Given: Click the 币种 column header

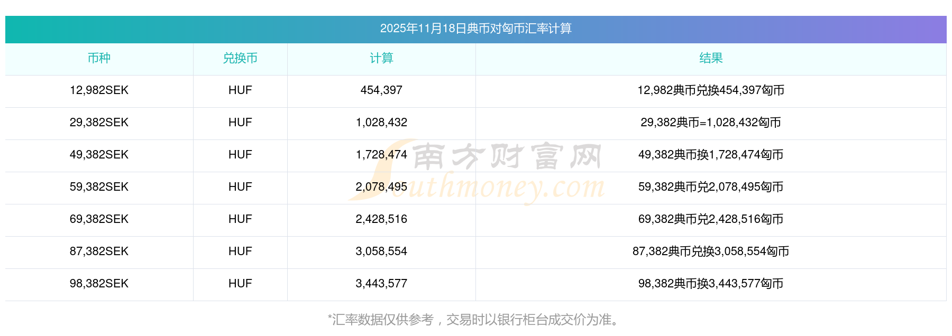Looking at the screenshot, I should (x=99, y=58).
